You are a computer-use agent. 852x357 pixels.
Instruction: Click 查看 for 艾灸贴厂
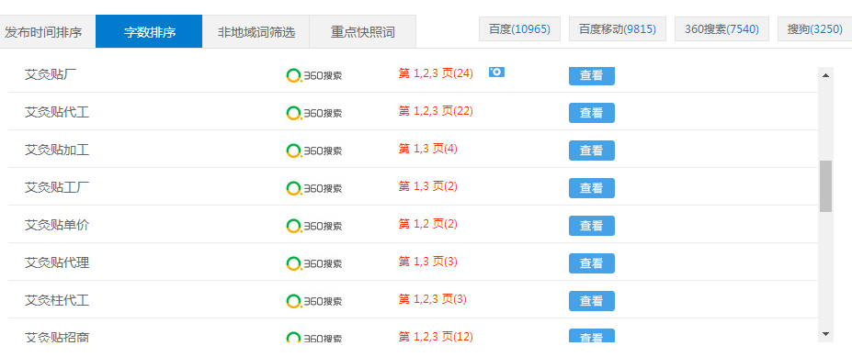point(592,75)
